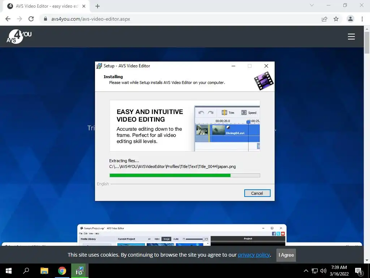
Task: Open the taskbar clock and date
Action: pos(339,271)
